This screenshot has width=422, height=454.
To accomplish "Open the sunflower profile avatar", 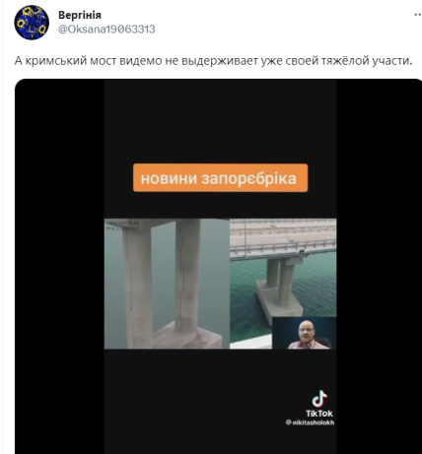I will [x=32, y=23].
